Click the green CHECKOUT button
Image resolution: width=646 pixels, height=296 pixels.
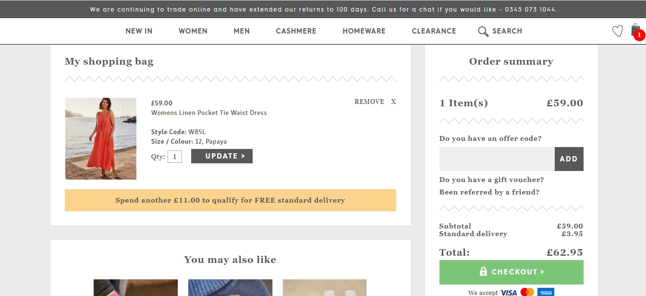[x=512, y=272]
